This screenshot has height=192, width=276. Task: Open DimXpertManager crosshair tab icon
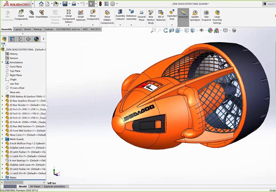(28, 39)
